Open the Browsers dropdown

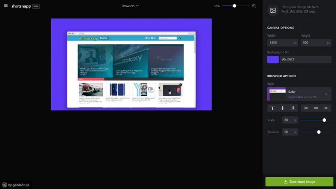tap(130, 6)
